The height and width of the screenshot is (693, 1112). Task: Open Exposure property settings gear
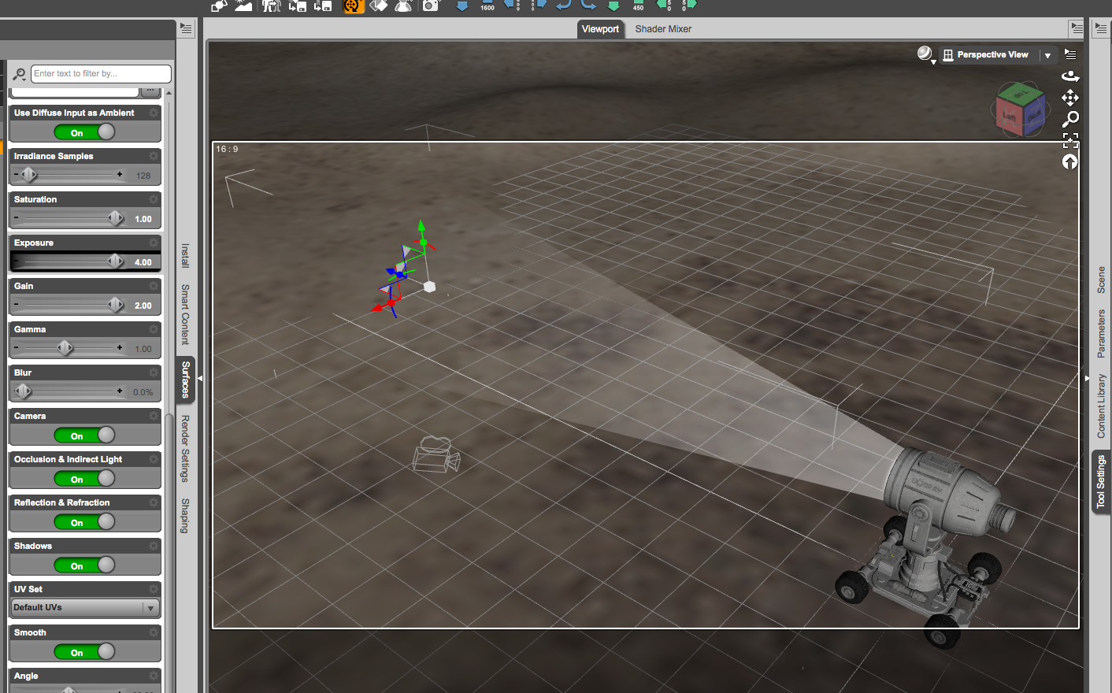coord(154,243)
